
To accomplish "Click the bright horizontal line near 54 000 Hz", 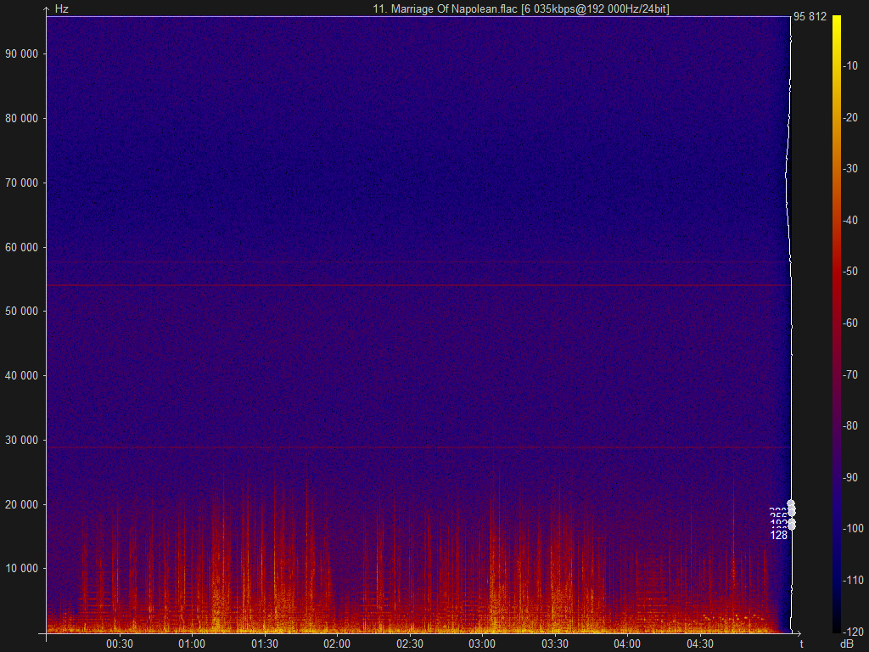I will [x=418, y=285].
